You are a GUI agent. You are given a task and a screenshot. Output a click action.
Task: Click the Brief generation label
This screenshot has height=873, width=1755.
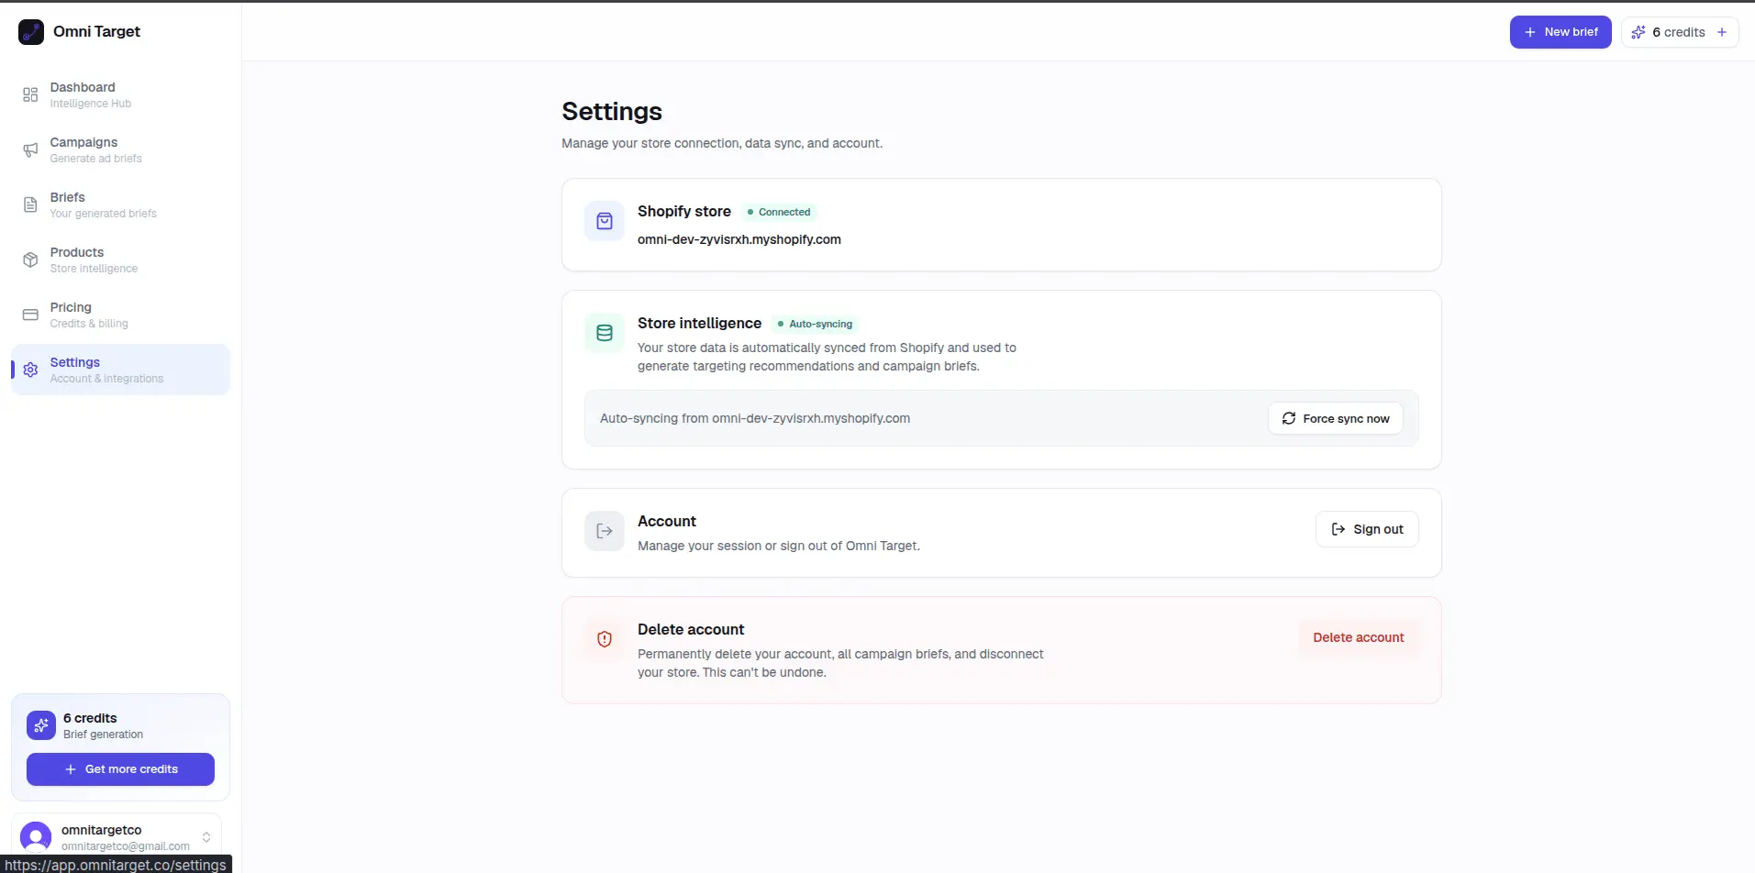103,735
